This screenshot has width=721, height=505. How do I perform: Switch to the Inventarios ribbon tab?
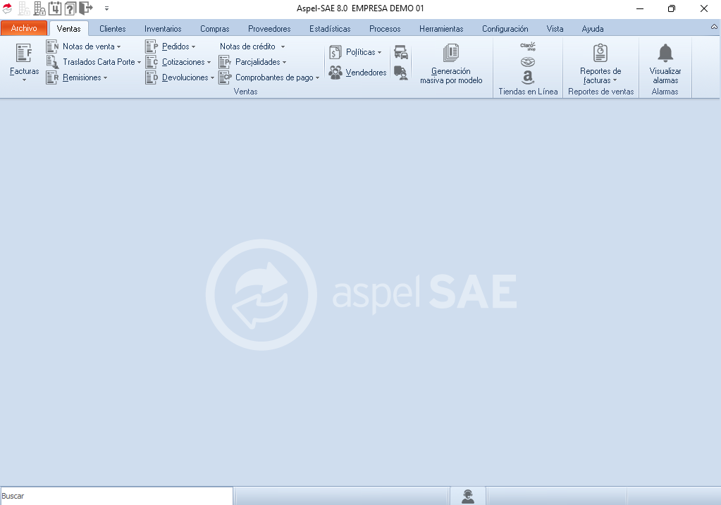tap(163, 29)
